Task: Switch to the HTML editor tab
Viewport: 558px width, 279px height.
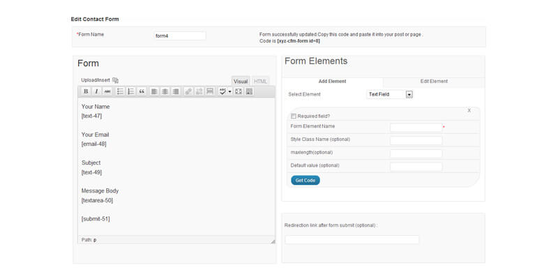Action: [x=260, y=82]
